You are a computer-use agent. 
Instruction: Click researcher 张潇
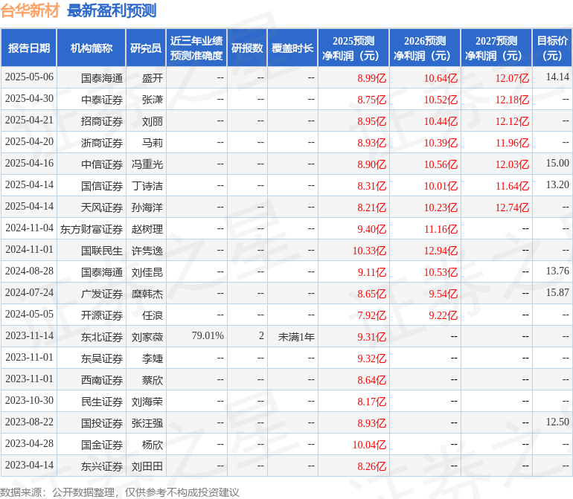click(153, 100)
